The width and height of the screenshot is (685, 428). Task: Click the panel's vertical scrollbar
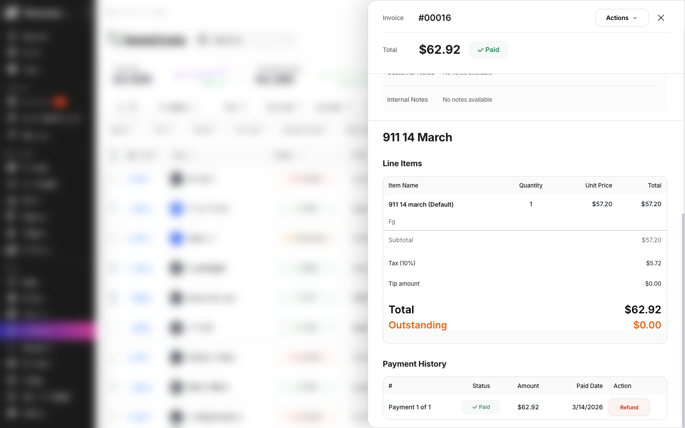[x=683, y=320]
